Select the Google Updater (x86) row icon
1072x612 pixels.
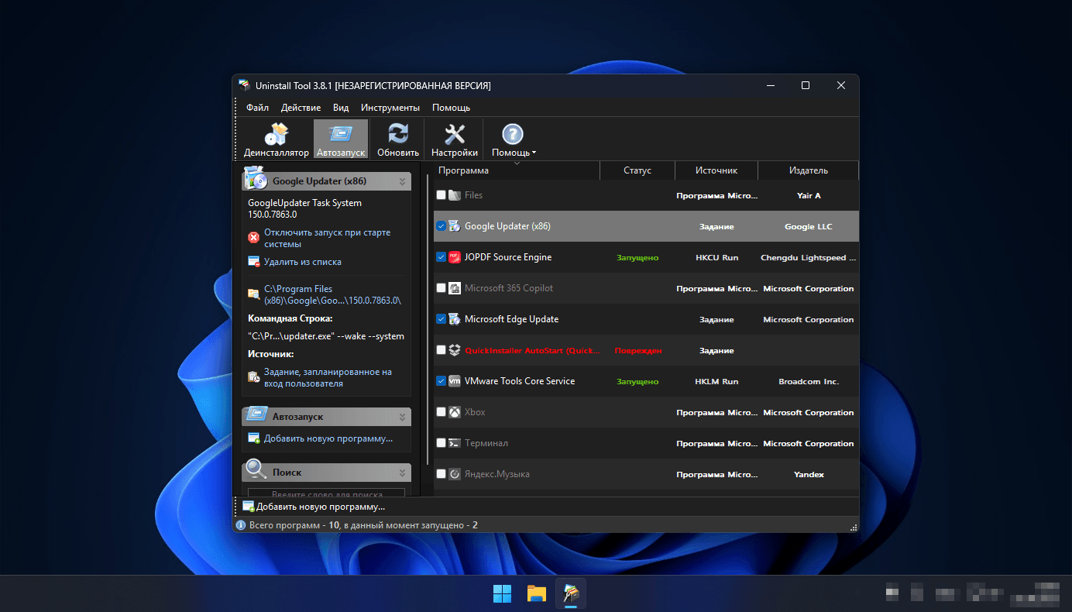click(x=455, y=226)
